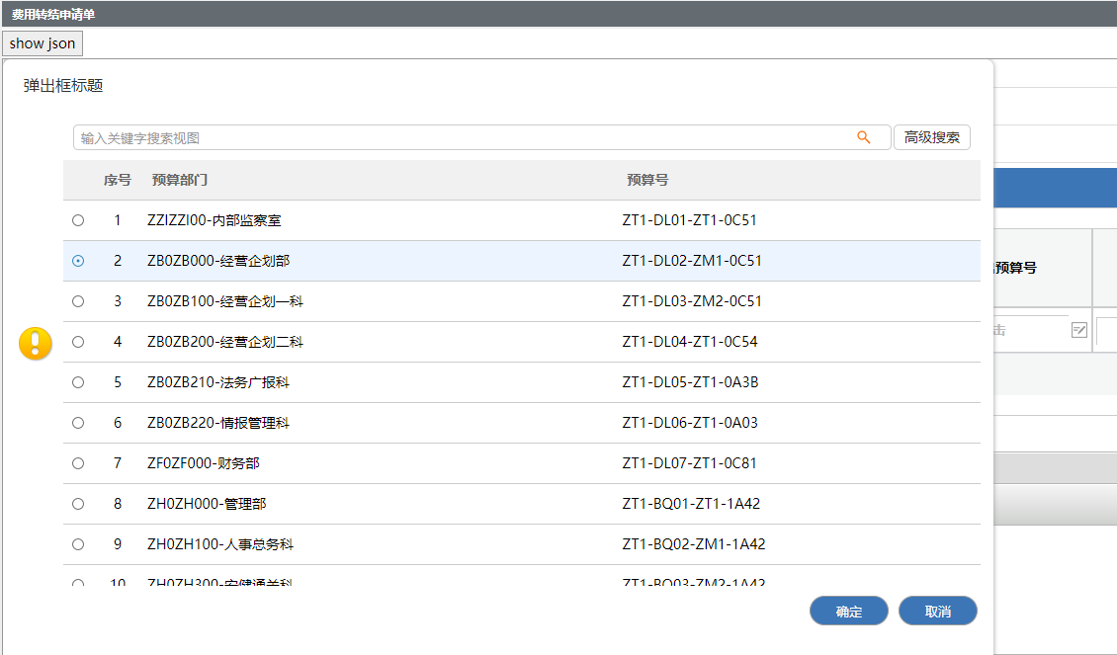Cancel dialog with 取消 button
The width and height of the screenshot is (1117, 655).
pos(937,611)
